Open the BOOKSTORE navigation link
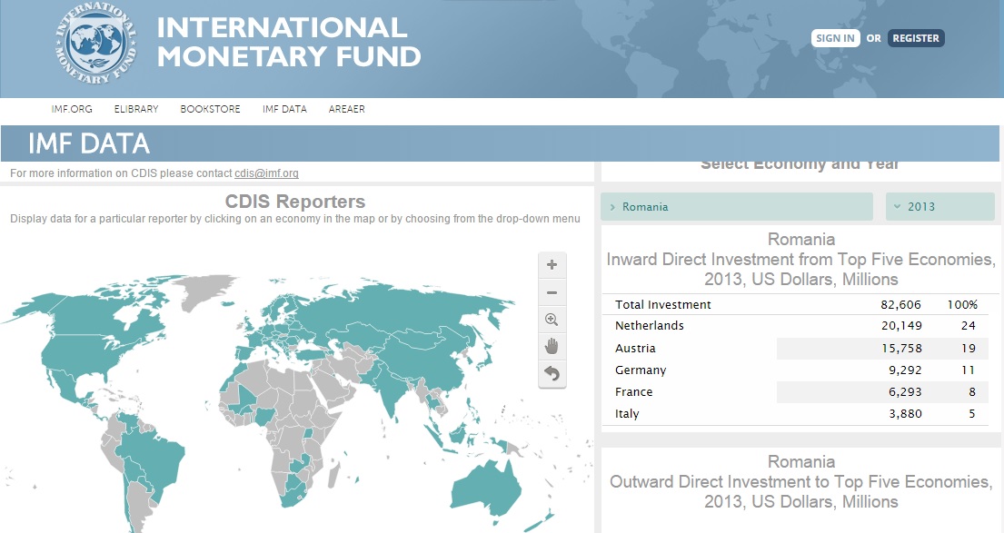 pyautogui.click(x=210, y=109)
